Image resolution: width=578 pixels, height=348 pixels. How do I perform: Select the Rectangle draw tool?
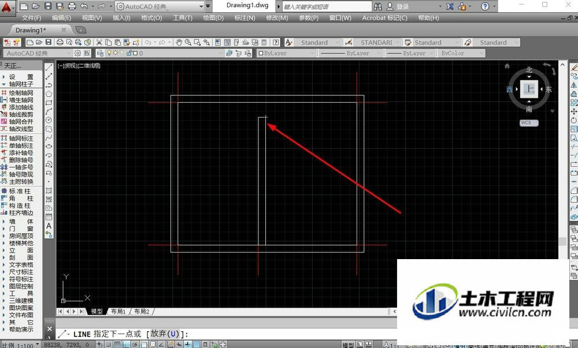point(49,103)
